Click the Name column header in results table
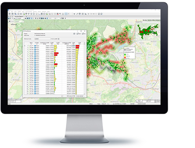The image size is (195, 148). point(31,43)
